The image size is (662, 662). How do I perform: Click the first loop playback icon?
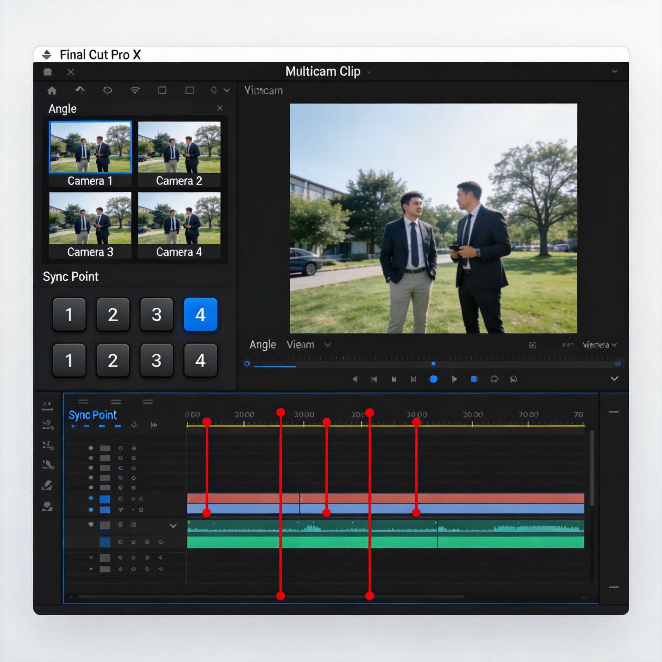pos(494,379)
